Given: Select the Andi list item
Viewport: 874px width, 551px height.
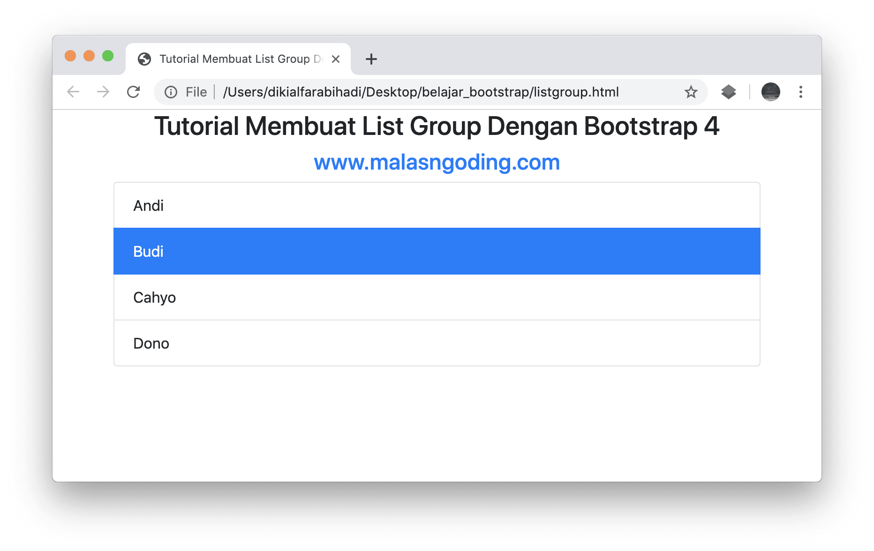Looking at the screenshot, I should point(436,205).
